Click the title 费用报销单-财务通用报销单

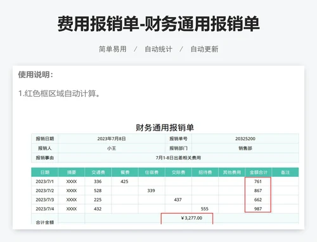coord(158,23)
